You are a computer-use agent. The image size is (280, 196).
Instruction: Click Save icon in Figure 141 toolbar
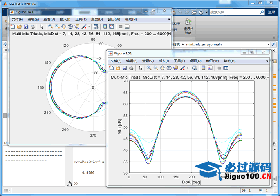26,27
